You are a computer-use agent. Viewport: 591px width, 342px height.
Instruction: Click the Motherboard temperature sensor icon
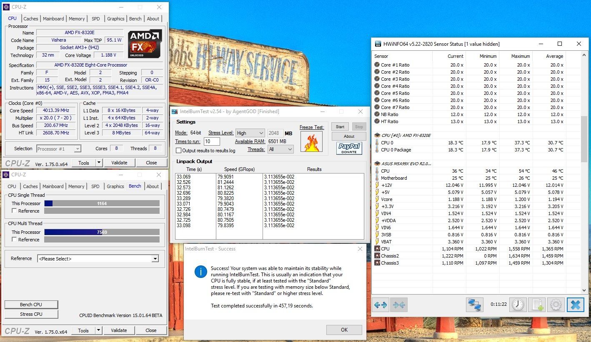point(377,178)
